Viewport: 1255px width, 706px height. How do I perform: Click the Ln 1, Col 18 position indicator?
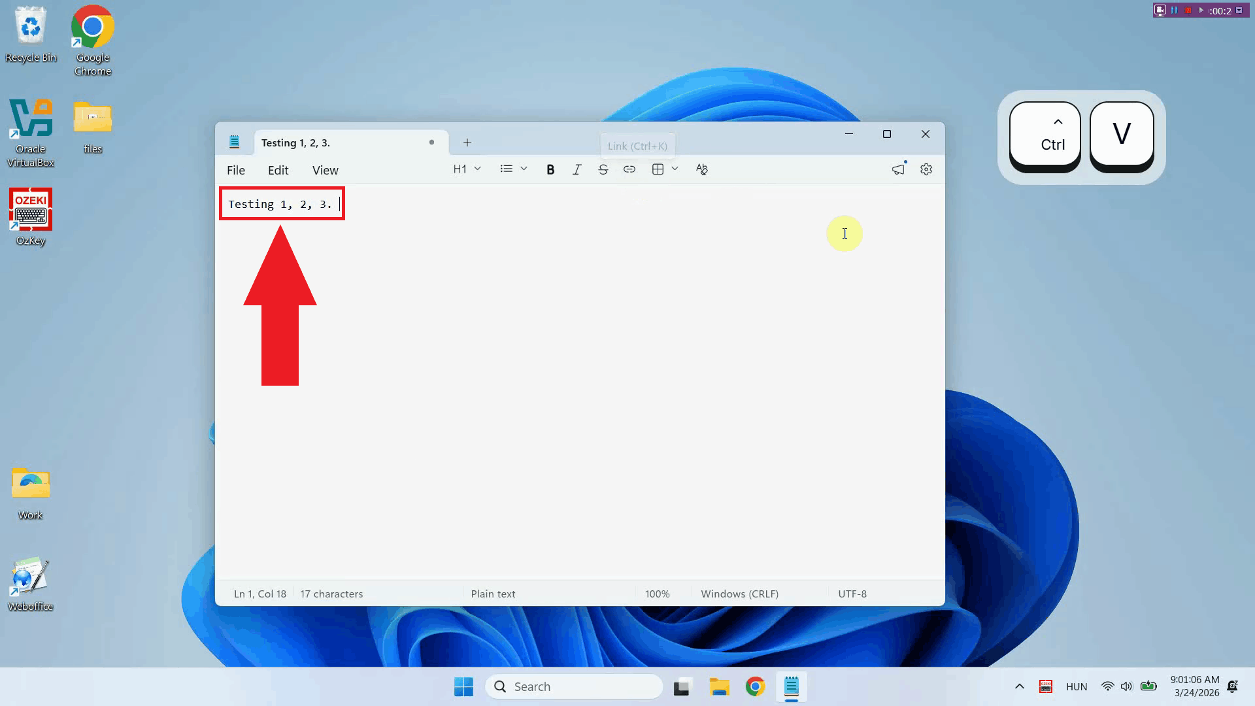[x=260, y=594]
